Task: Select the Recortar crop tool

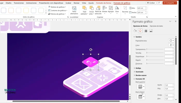Action: tap(125, 10)
